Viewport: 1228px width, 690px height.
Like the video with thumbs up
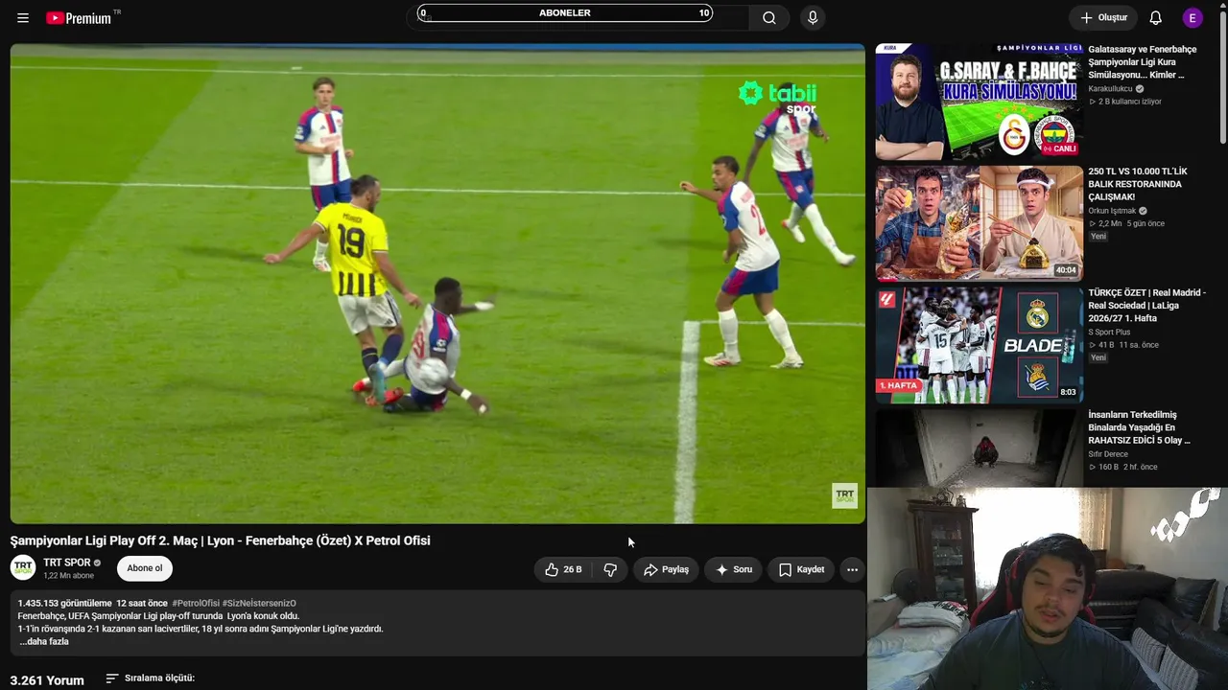coord(563,569)
